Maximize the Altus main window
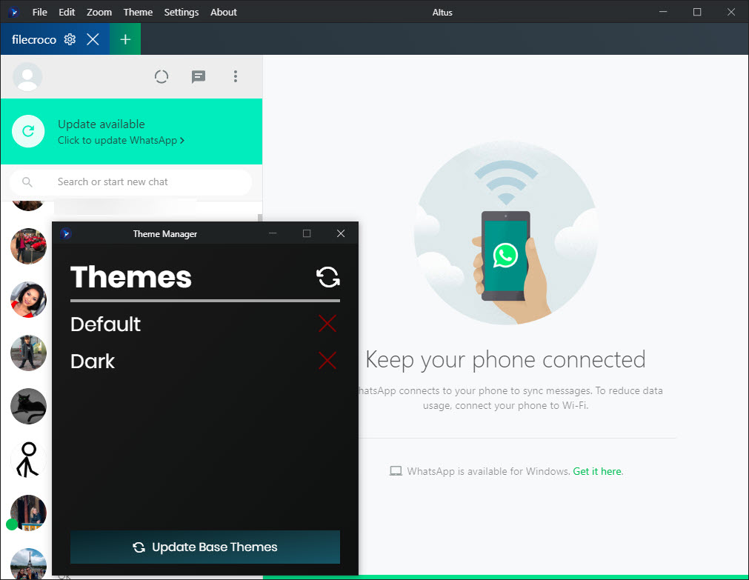This screenshot has width=749, height=580. click(x=697, y=12)
